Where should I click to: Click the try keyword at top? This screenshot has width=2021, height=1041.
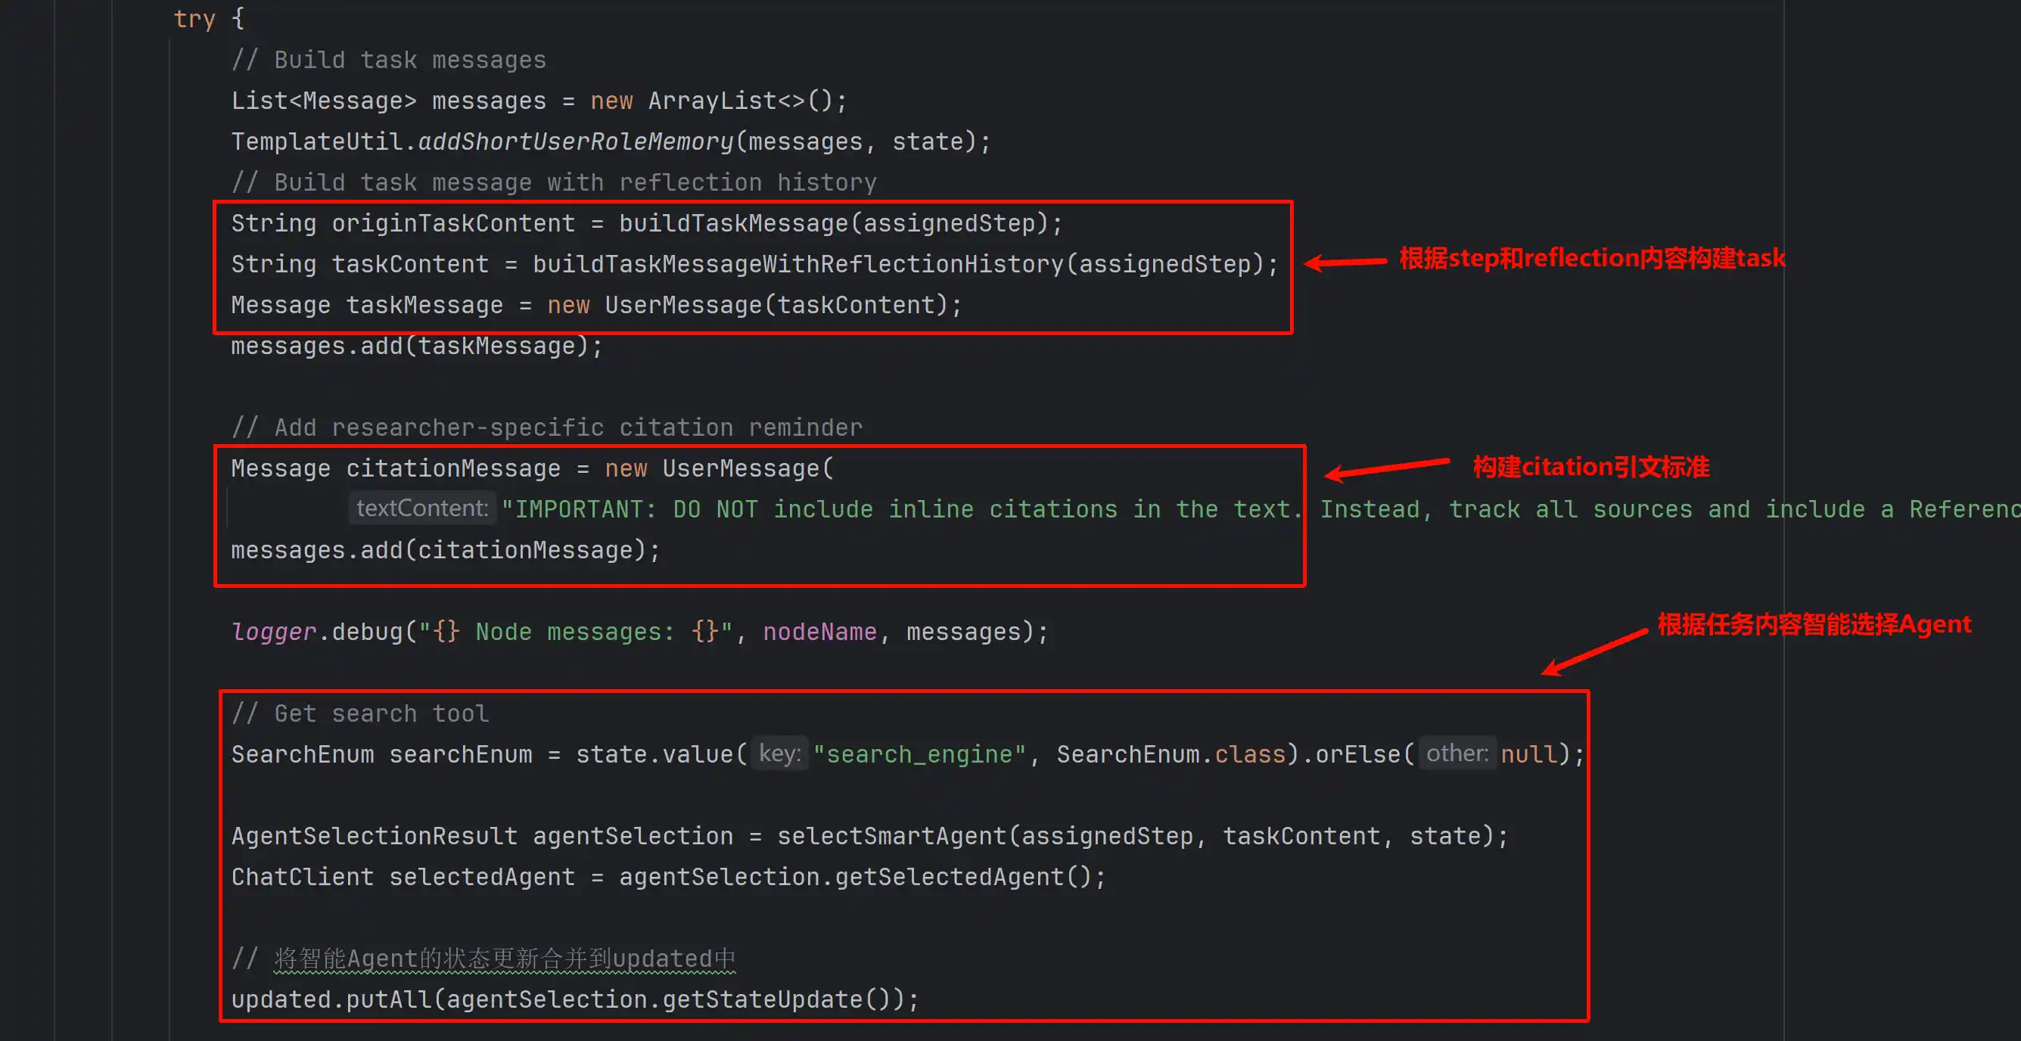(194, 19)
